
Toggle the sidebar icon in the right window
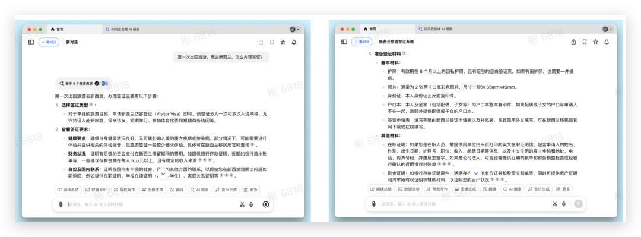tap(344, 42)
